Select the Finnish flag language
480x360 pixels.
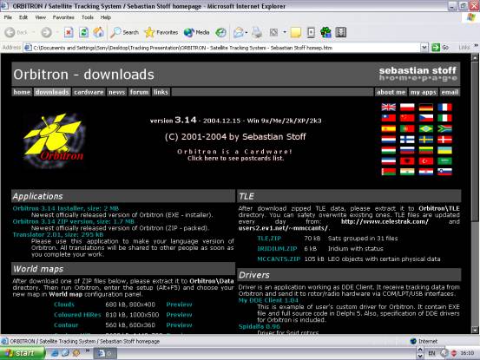pyautogui.click(x=407, y=140)
